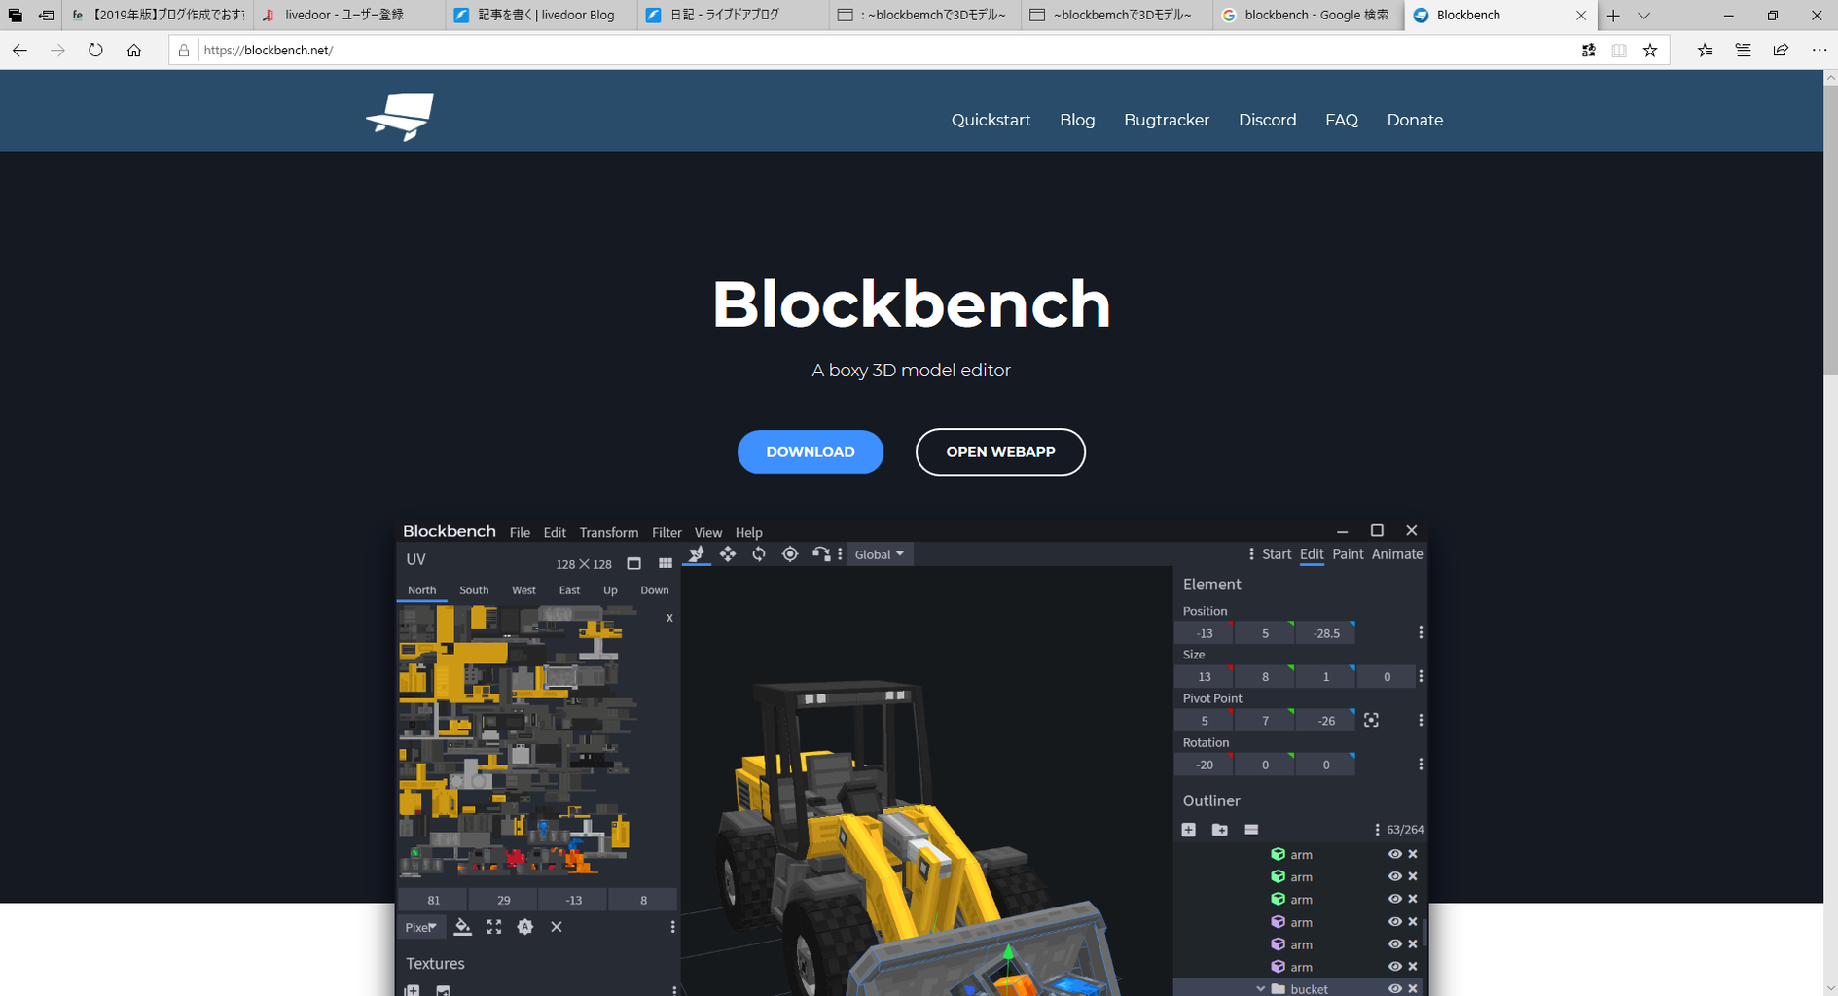Click the outliner list options icon

click(1251, 830)
